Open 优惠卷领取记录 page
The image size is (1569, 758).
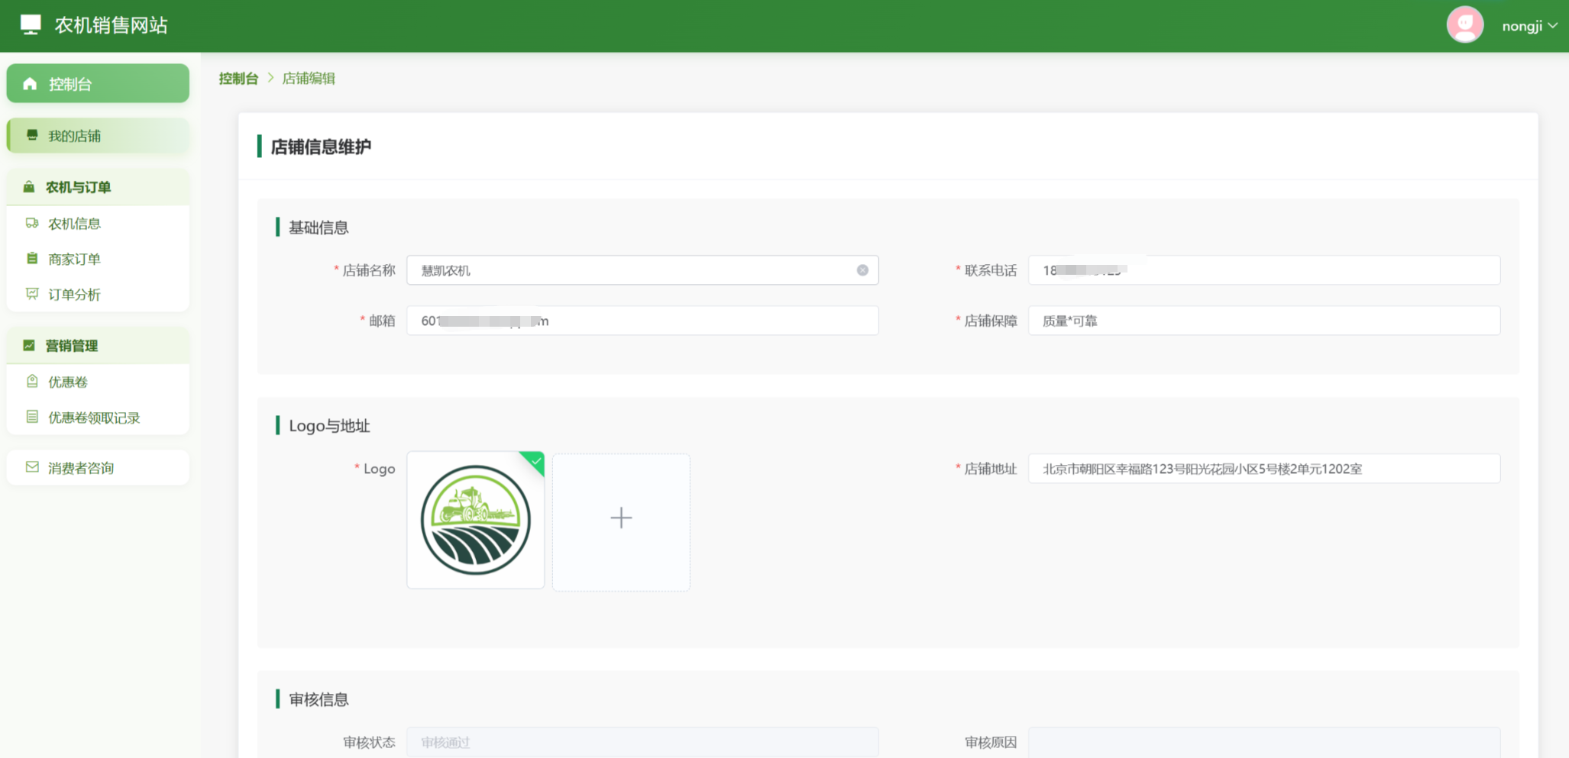pos(98,417)
